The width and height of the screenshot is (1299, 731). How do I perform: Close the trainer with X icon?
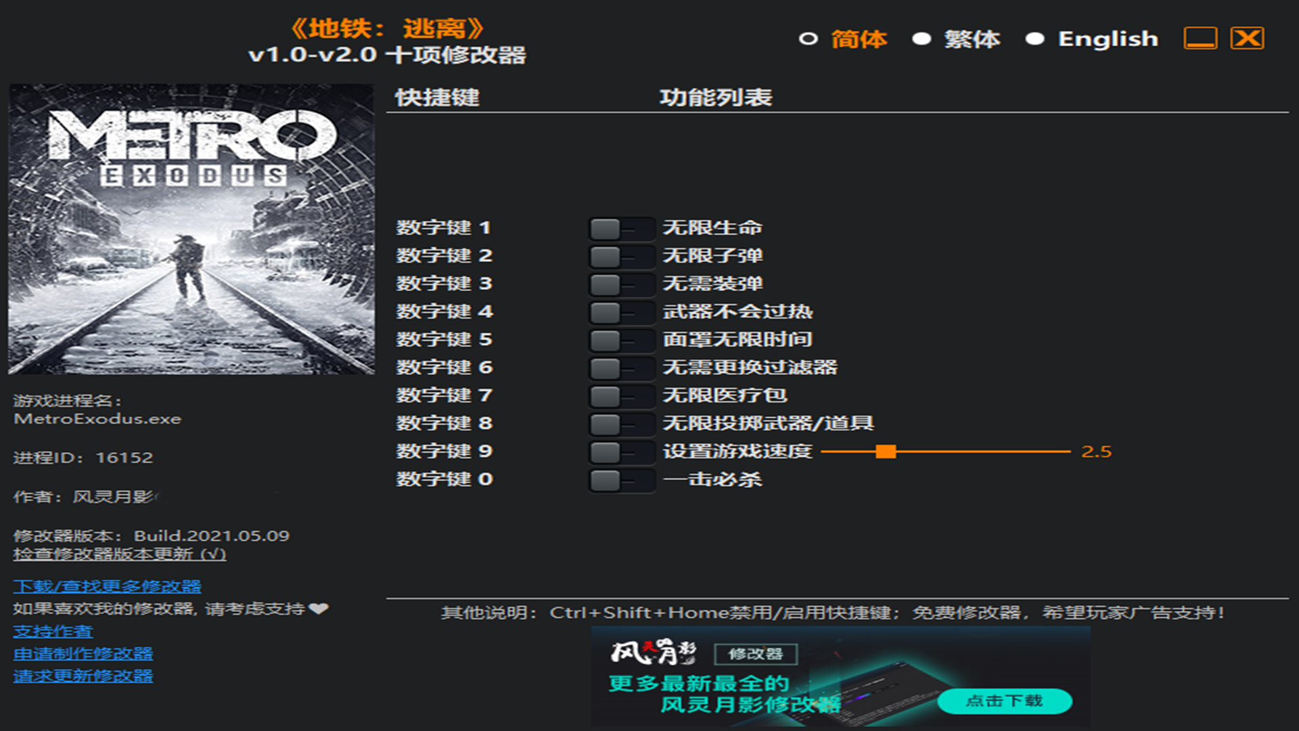pyautogui.click(x=1247, y=39)
